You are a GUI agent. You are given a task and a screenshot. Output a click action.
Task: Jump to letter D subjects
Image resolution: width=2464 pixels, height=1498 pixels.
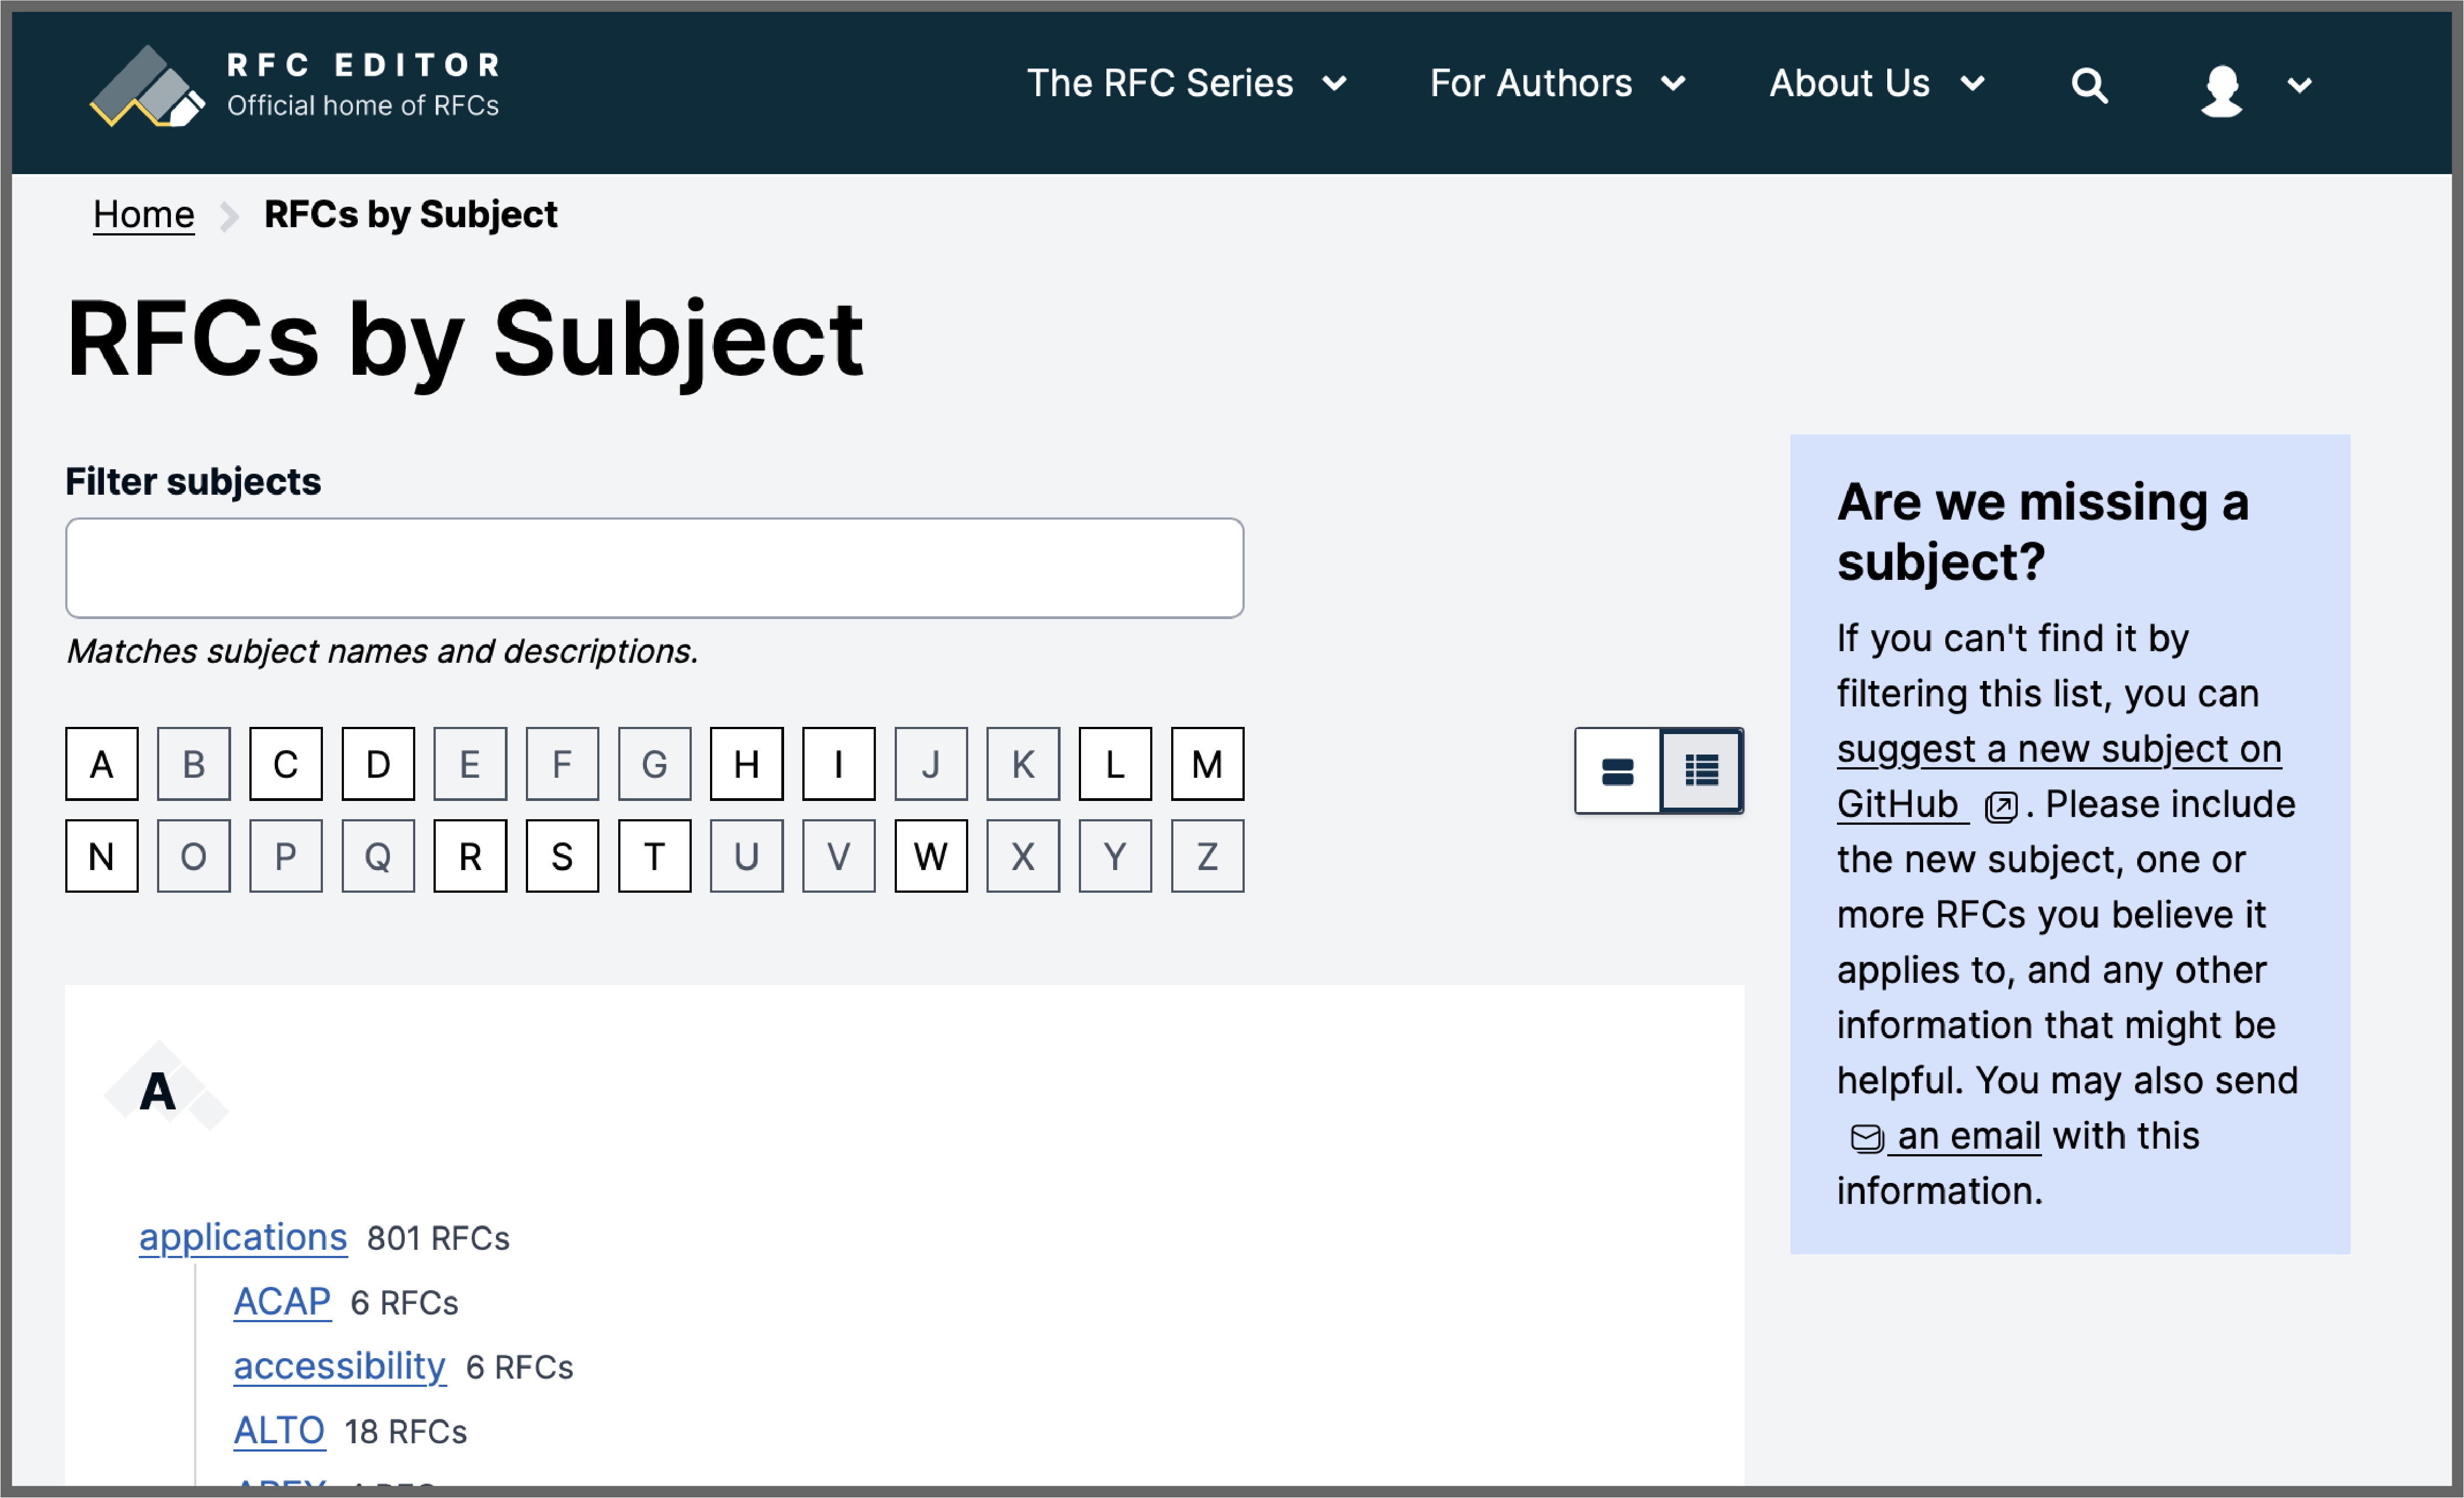(x=378, y=763)
